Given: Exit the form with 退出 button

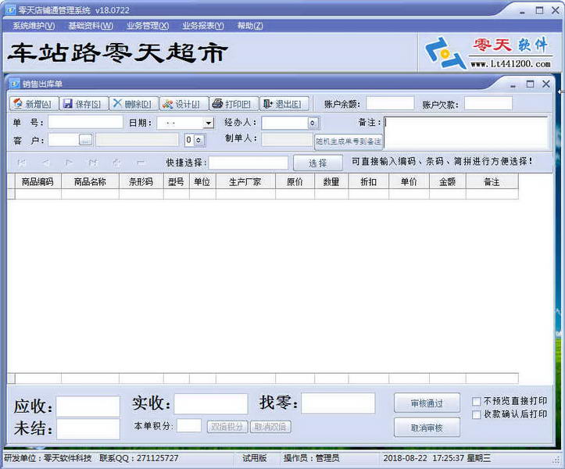Looking at the screenshot, I should coord(284,104).
